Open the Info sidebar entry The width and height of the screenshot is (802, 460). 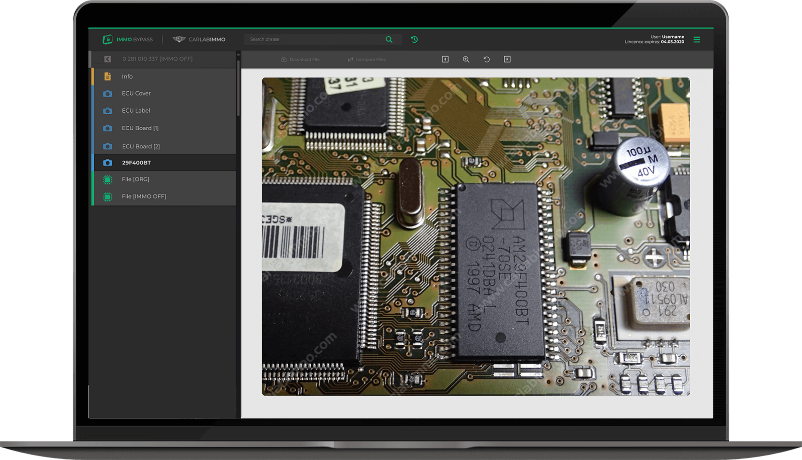click(164, 77)
